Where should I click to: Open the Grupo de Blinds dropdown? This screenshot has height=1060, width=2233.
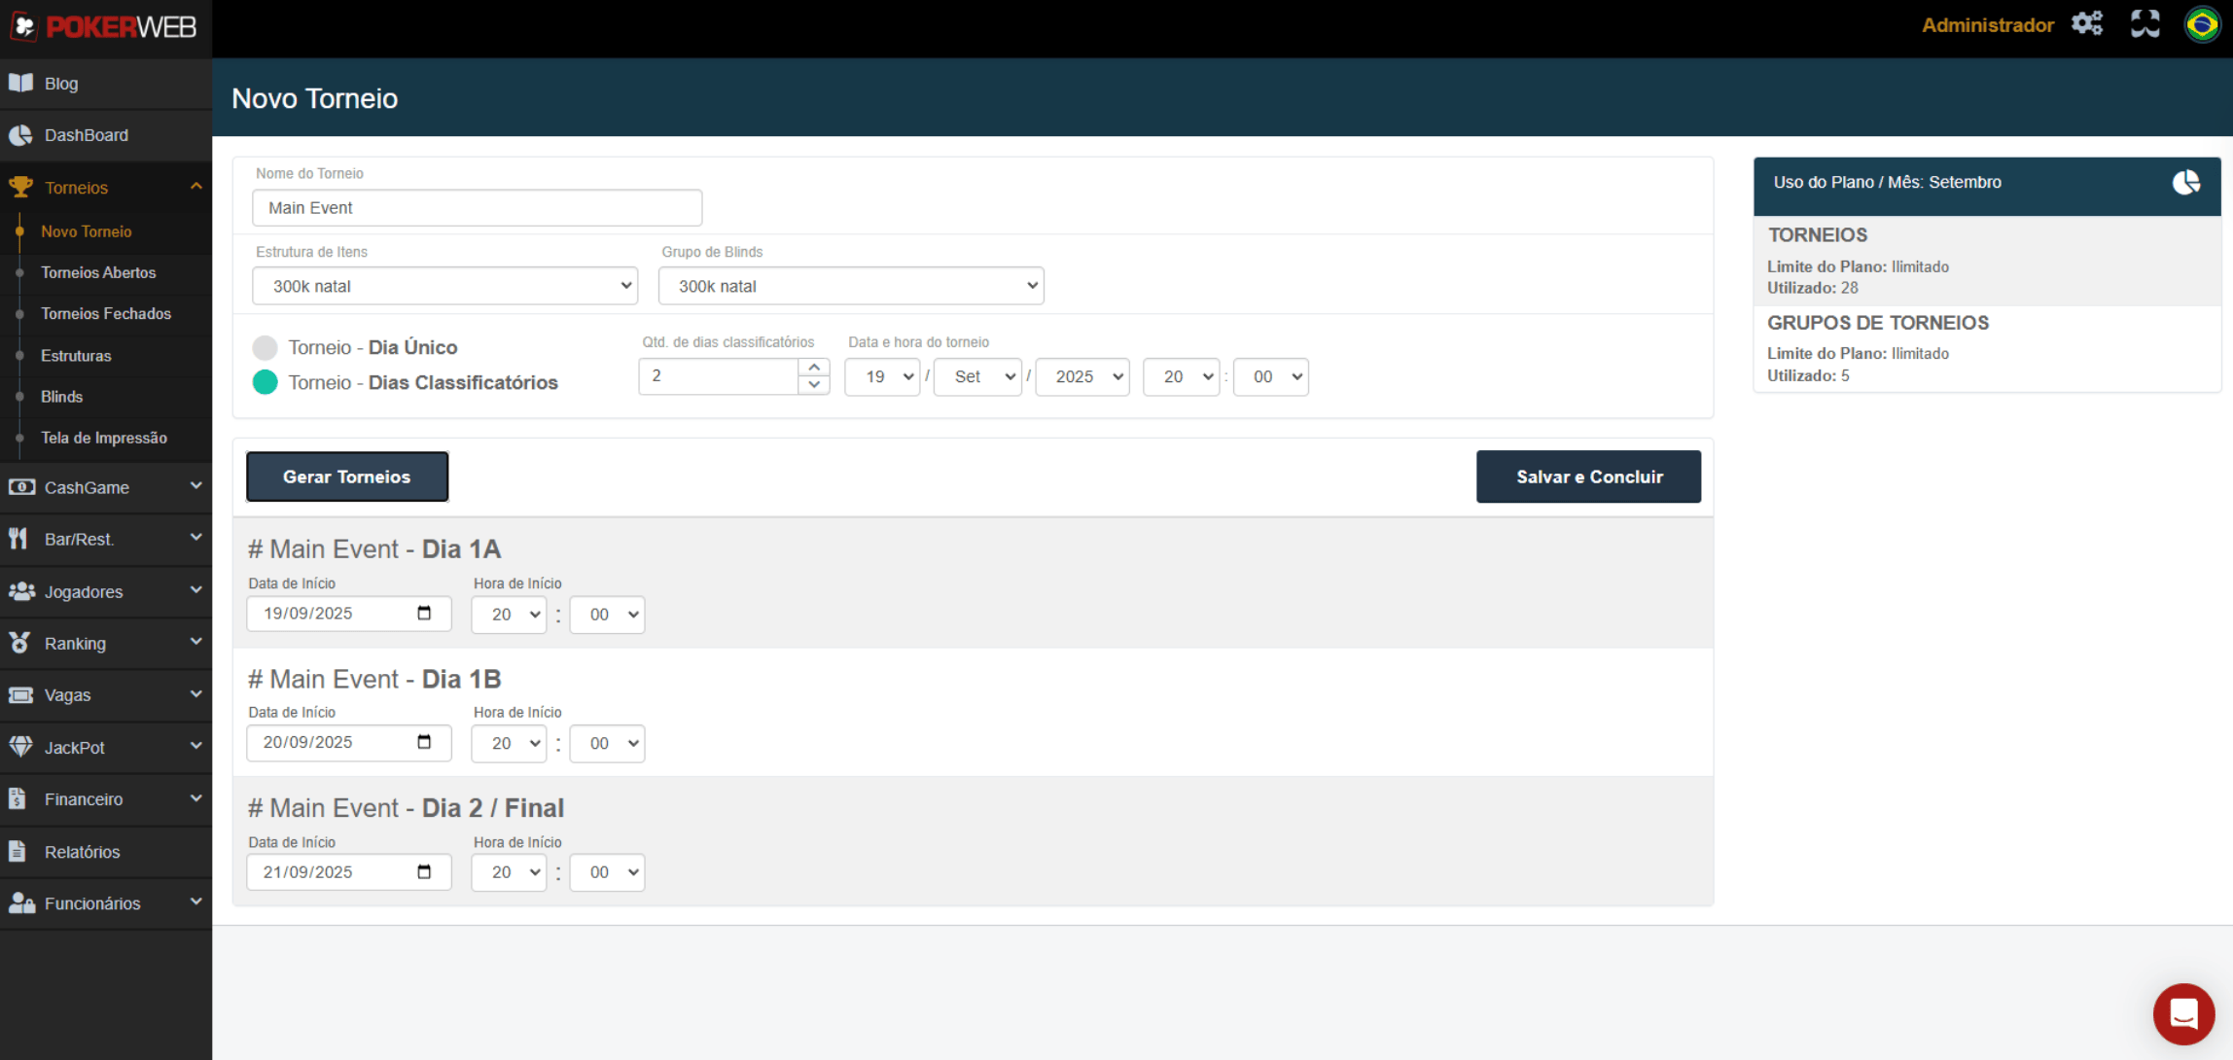point(850,286)
